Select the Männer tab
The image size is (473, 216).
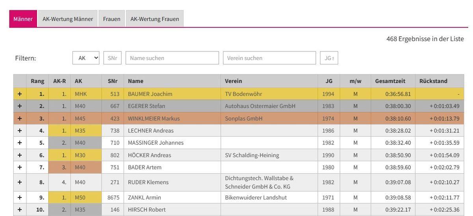[x=23, y=19]
